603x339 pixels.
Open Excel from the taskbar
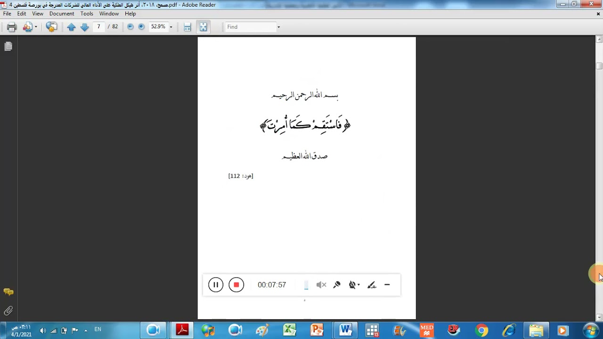pos(290,330)
